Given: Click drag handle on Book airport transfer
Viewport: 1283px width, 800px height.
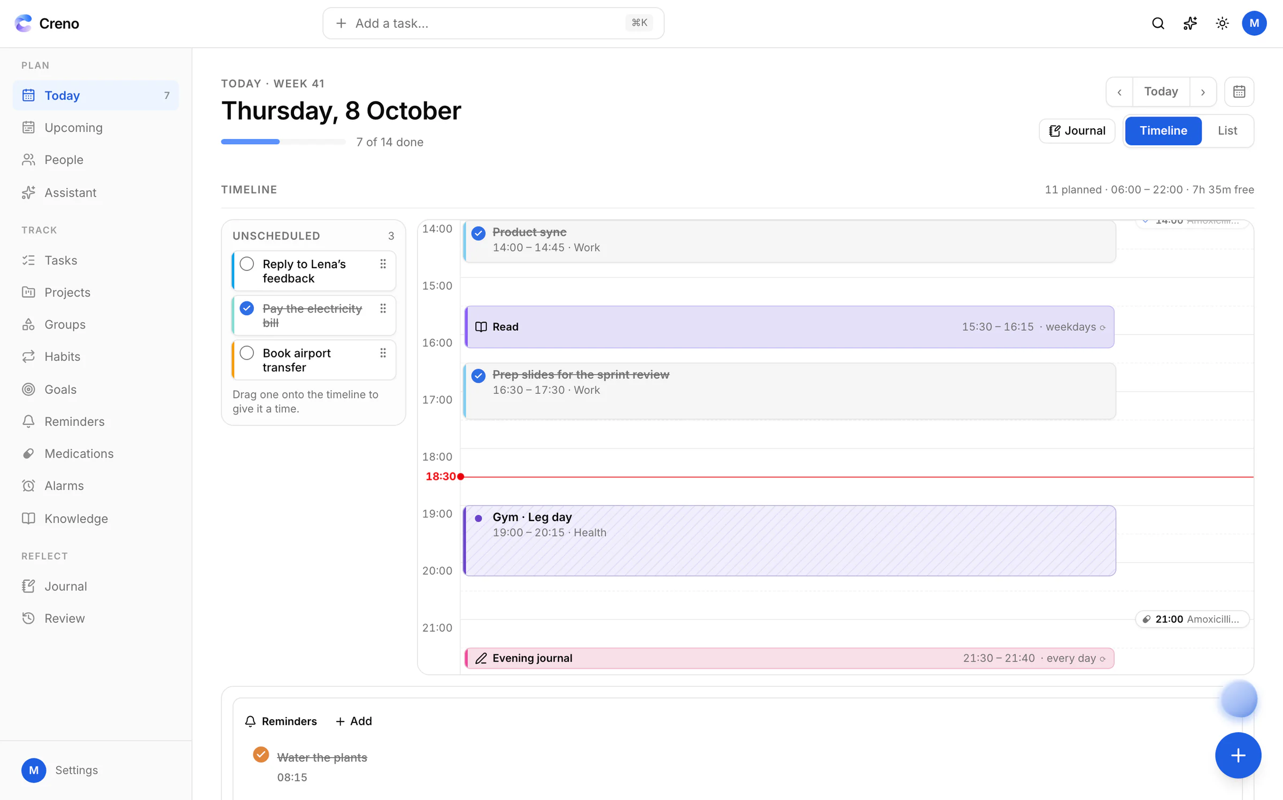Looking at the screenshot, I should pos(383,353).
